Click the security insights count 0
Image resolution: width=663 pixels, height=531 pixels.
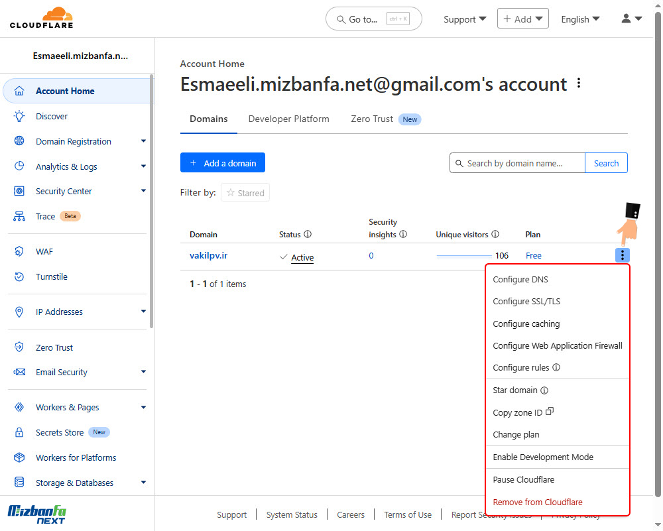[x=371, y=255]
